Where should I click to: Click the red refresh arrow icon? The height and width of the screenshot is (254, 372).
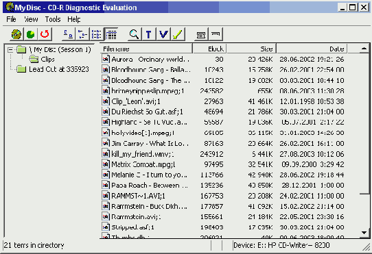point(45,34)
